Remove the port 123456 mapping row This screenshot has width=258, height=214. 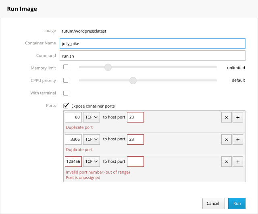226,162
